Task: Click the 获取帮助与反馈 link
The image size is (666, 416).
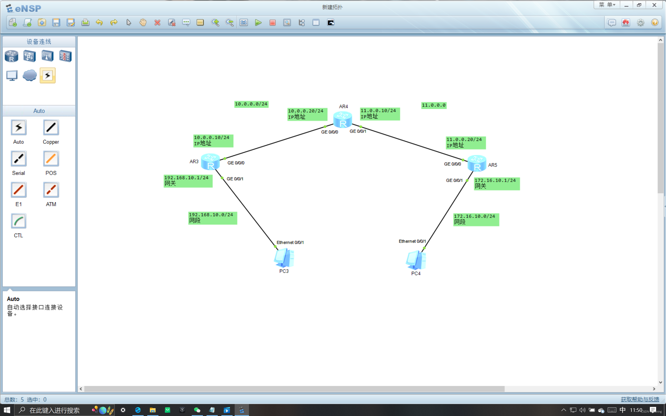Action: (640, 399)
